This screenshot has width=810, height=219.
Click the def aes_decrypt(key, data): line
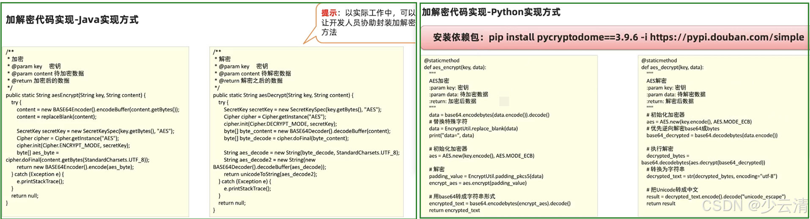[672, 67]
